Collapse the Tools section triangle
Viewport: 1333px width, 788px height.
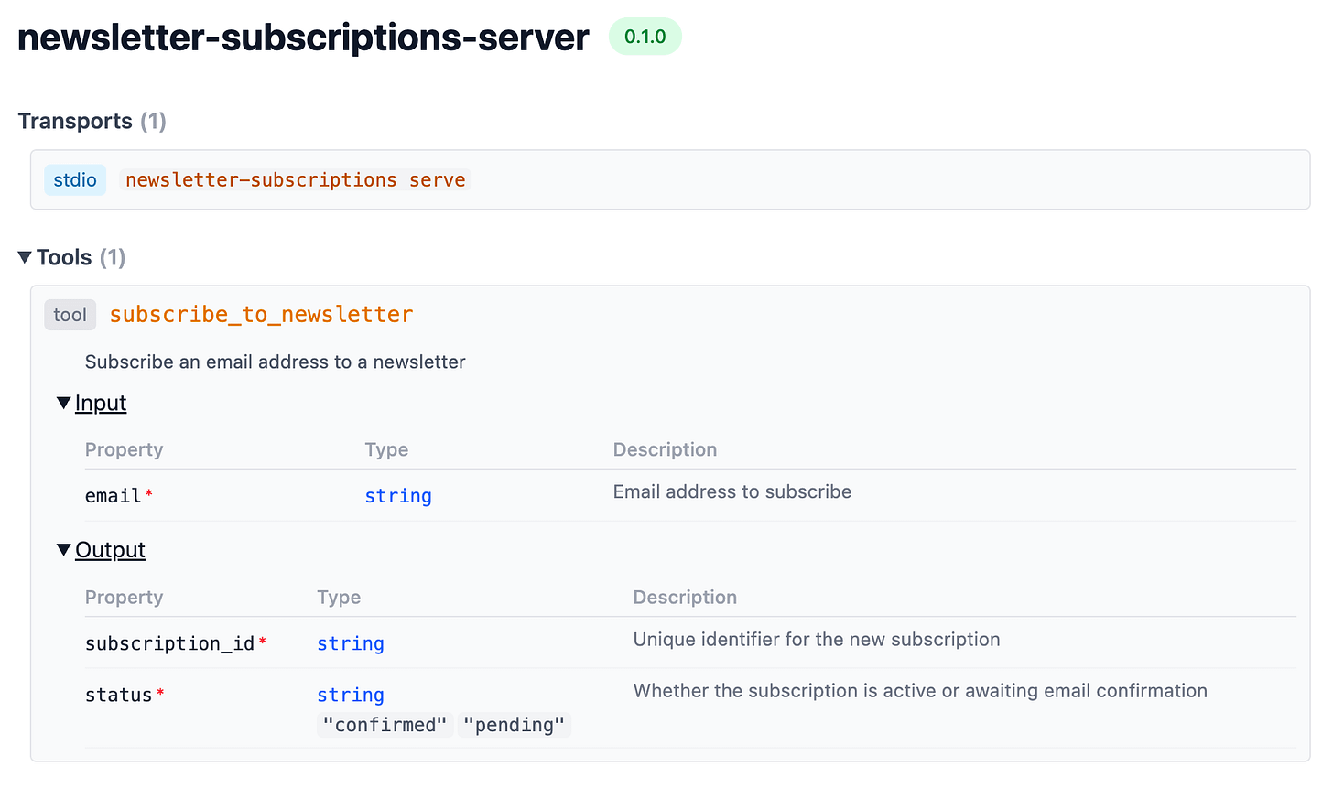(x=25, y=258)
